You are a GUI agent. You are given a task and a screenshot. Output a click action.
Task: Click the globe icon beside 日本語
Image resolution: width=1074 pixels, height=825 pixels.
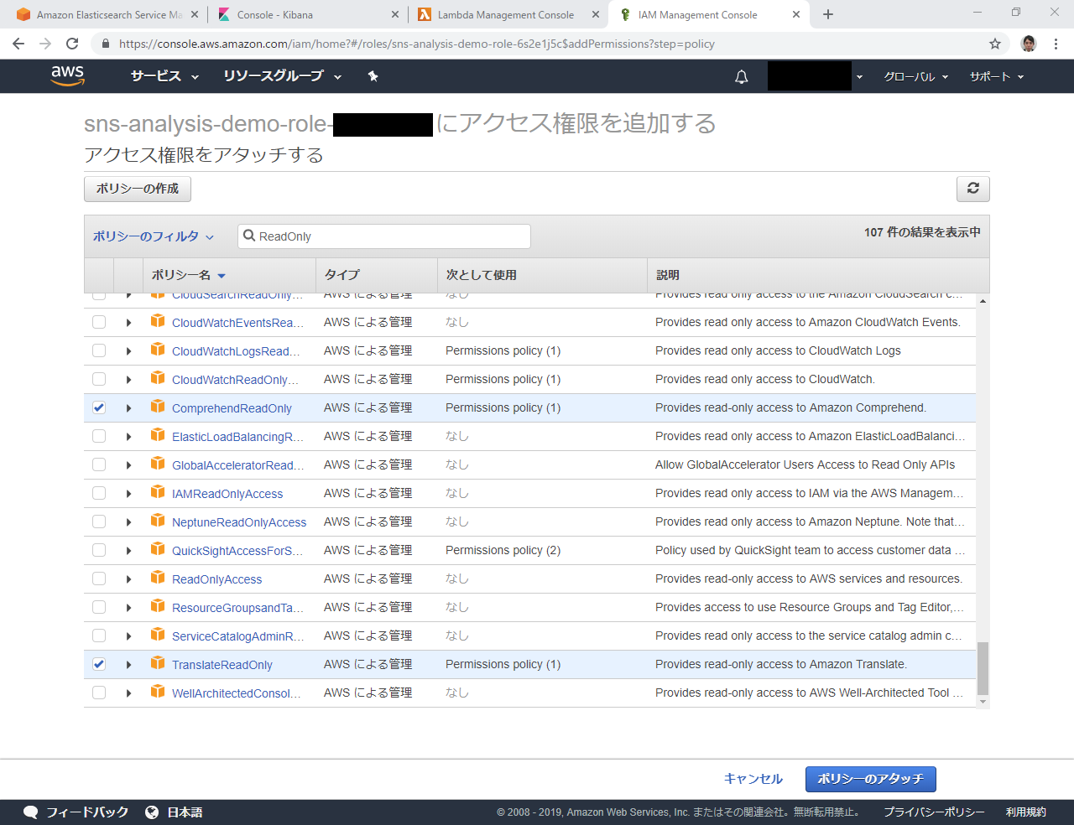(x=152, y=812)
